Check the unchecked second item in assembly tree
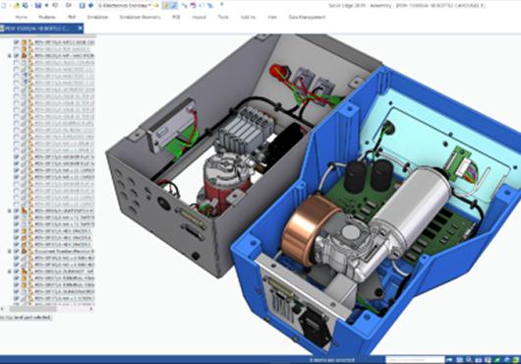 [16, 49]
